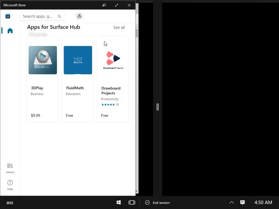279x209 pixels.
Task: Click the Apps for Surface Hub heading
Action: [x=54, y=27]
